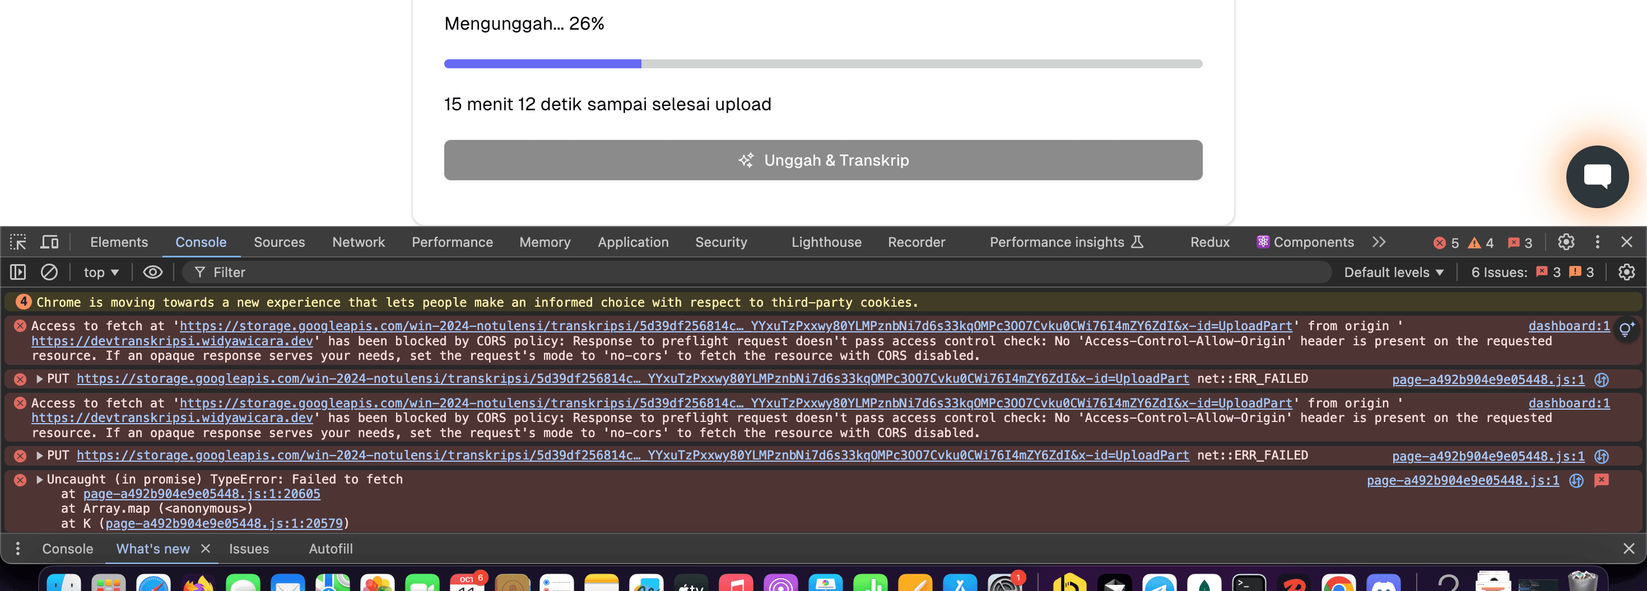
Task: Open the Redux tab
Action: click(x=1209, y=242)
